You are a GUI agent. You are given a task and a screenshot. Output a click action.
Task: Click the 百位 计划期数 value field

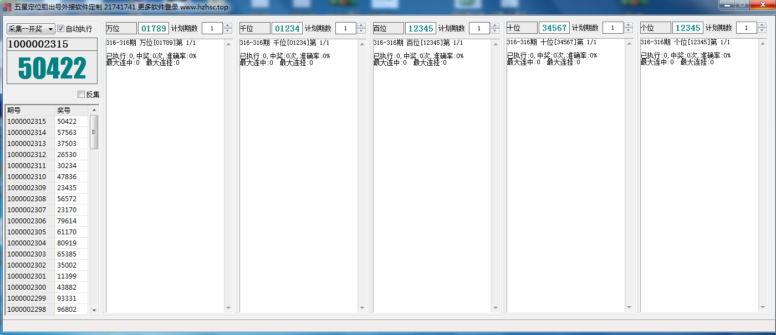click(479, 28)
